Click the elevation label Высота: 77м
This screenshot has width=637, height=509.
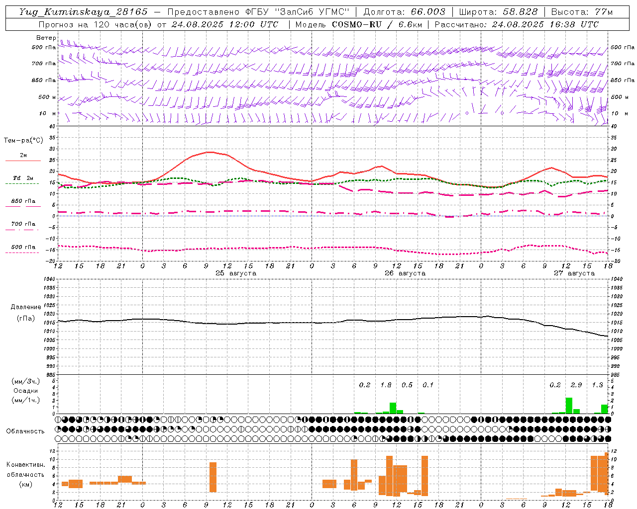point(582,12)
